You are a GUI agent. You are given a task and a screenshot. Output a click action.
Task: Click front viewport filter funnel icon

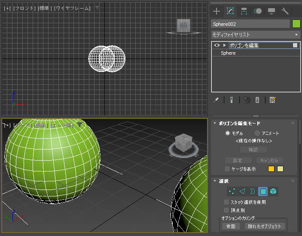click(97, 8)
